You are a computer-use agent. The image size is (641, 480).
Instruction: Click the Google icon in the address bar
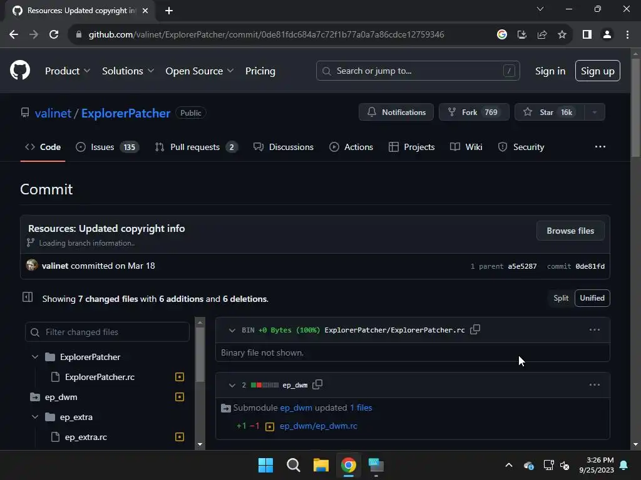[x=502, y=35]
